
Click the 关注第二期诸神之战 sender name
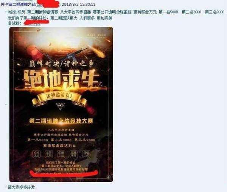pos(18,4)
